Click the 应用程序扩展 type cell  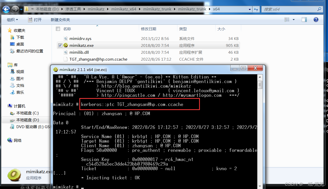(190, 52)
